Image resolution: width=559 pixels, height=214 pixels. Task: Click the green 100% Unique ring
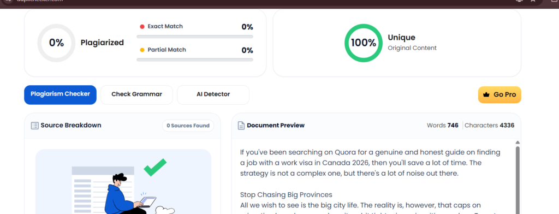(363, 43)
